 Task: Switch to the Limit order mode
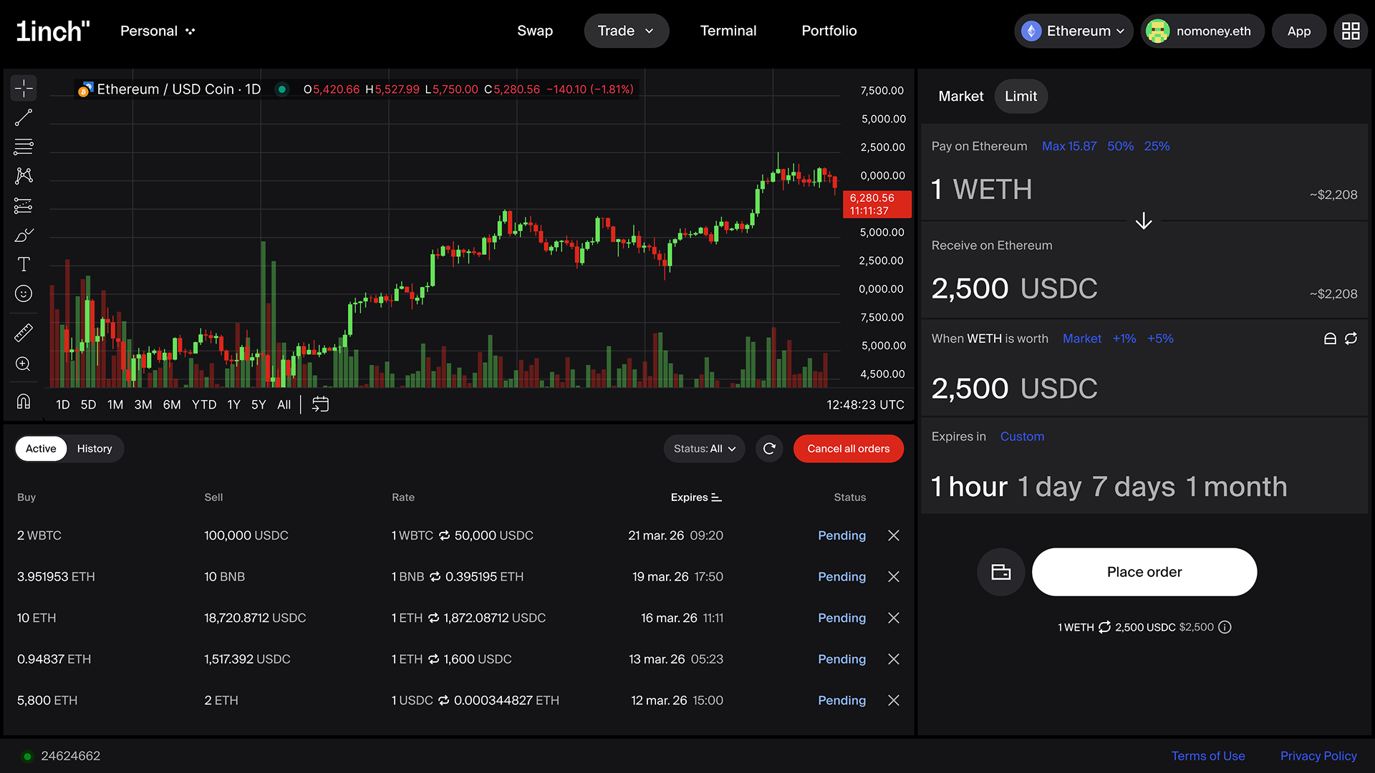pos(1021,97)
